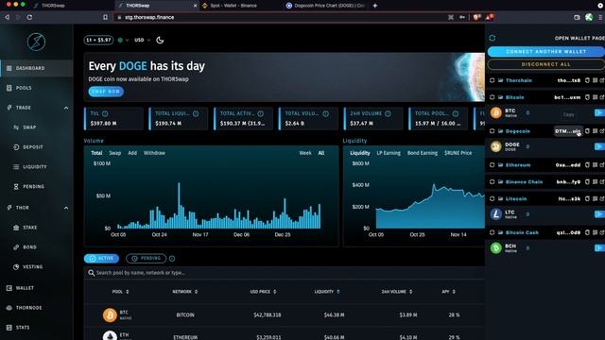
Task: Send BTC using arrow button
Action: [599, 112]
